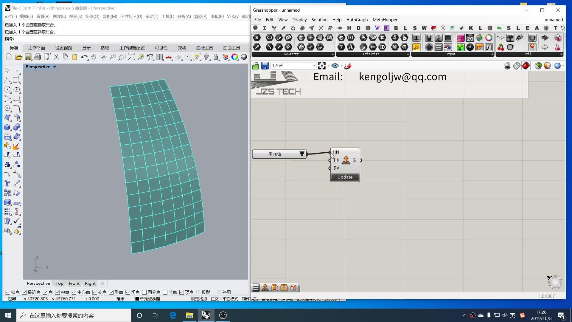
Task: Click Grasshopper zoom extents icon
Action: (322, 66)
